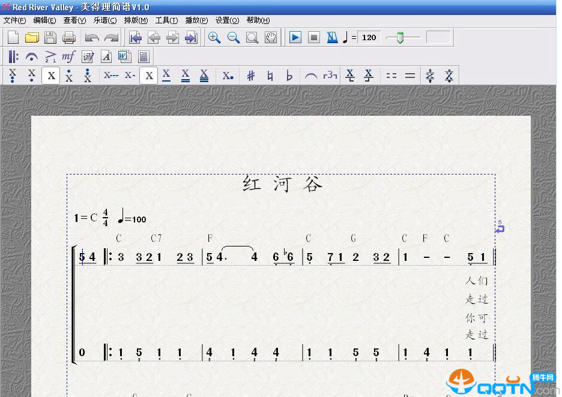Viewport: 562px width, 397px height.
Task: Click the tempo value field showing 120
Action: tap(369, 37)
